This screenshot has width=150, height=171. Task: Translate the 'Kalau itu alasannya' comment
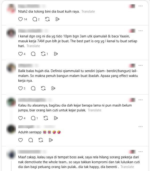95,110
